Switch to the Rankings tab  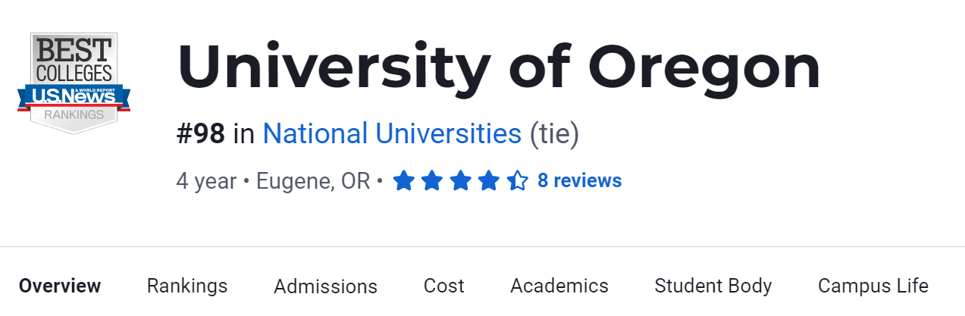tap(187, 286)
